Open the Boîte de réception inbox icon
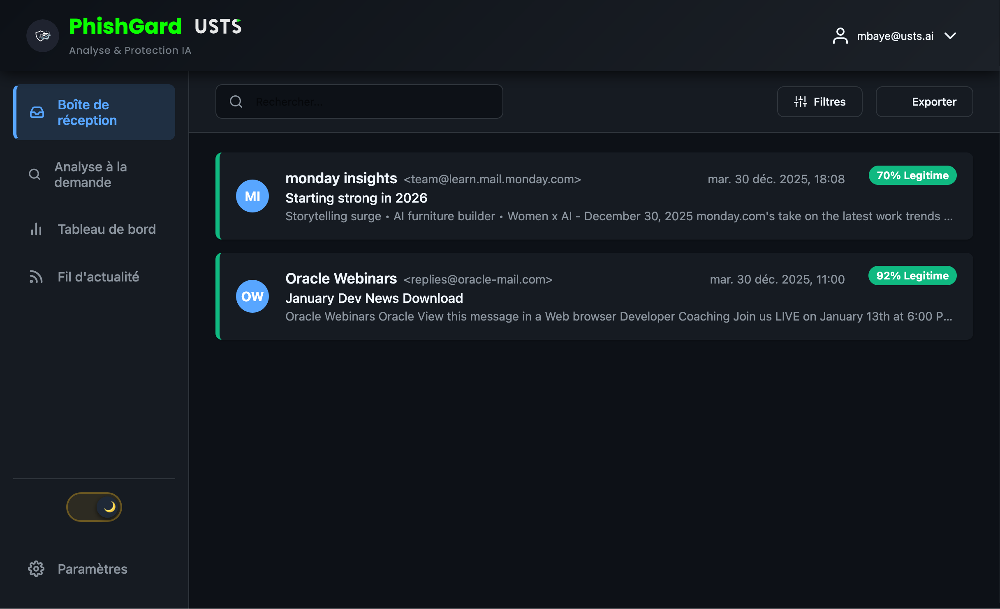Image resolution: width=1000 pixels, height=609 pixels. click(36, 112)
